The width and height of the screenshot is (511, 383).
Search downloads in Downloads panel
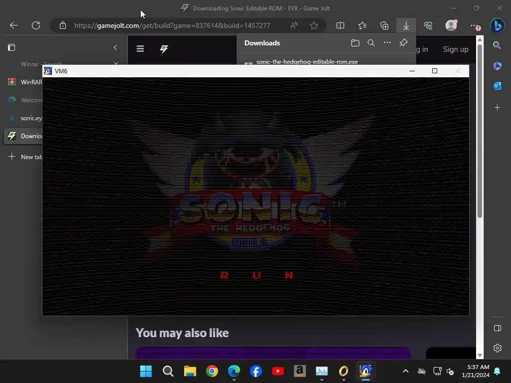(371, 43)
